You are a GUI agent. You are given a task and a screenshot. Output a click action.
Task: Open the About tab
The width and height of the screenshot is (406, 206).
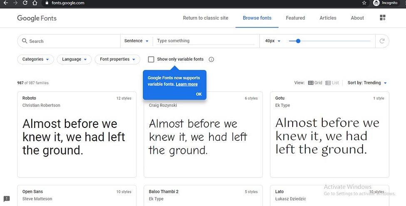pyautogui.click(x=357, y=18)
